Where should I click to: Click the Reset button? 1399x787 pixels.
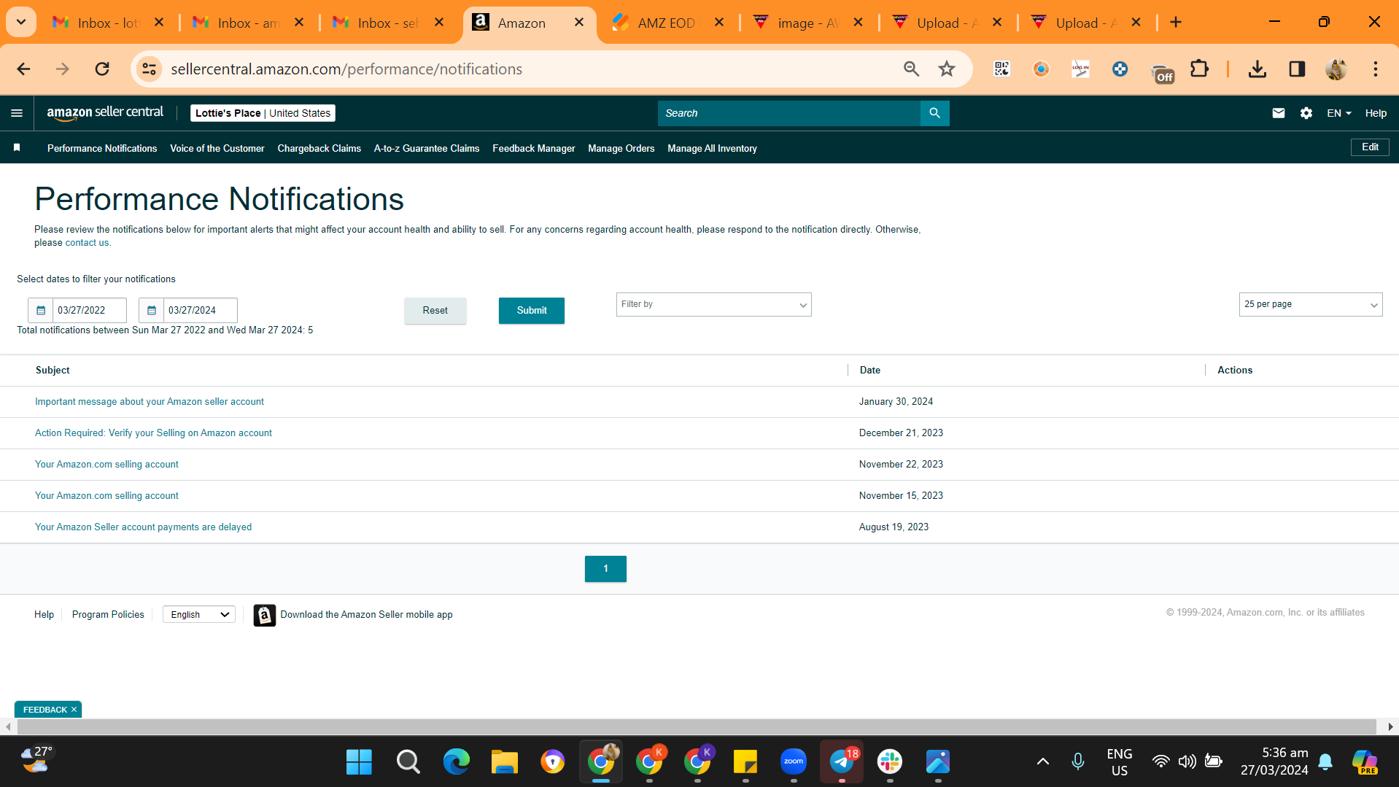pos(435,311)
